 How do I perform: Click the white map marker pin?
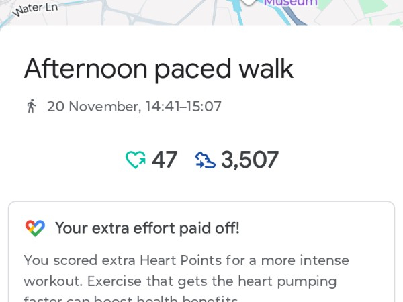(249, 2)
